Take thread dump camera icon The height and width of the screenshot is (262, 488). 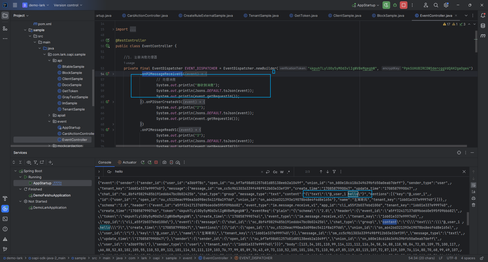[164, 162]
